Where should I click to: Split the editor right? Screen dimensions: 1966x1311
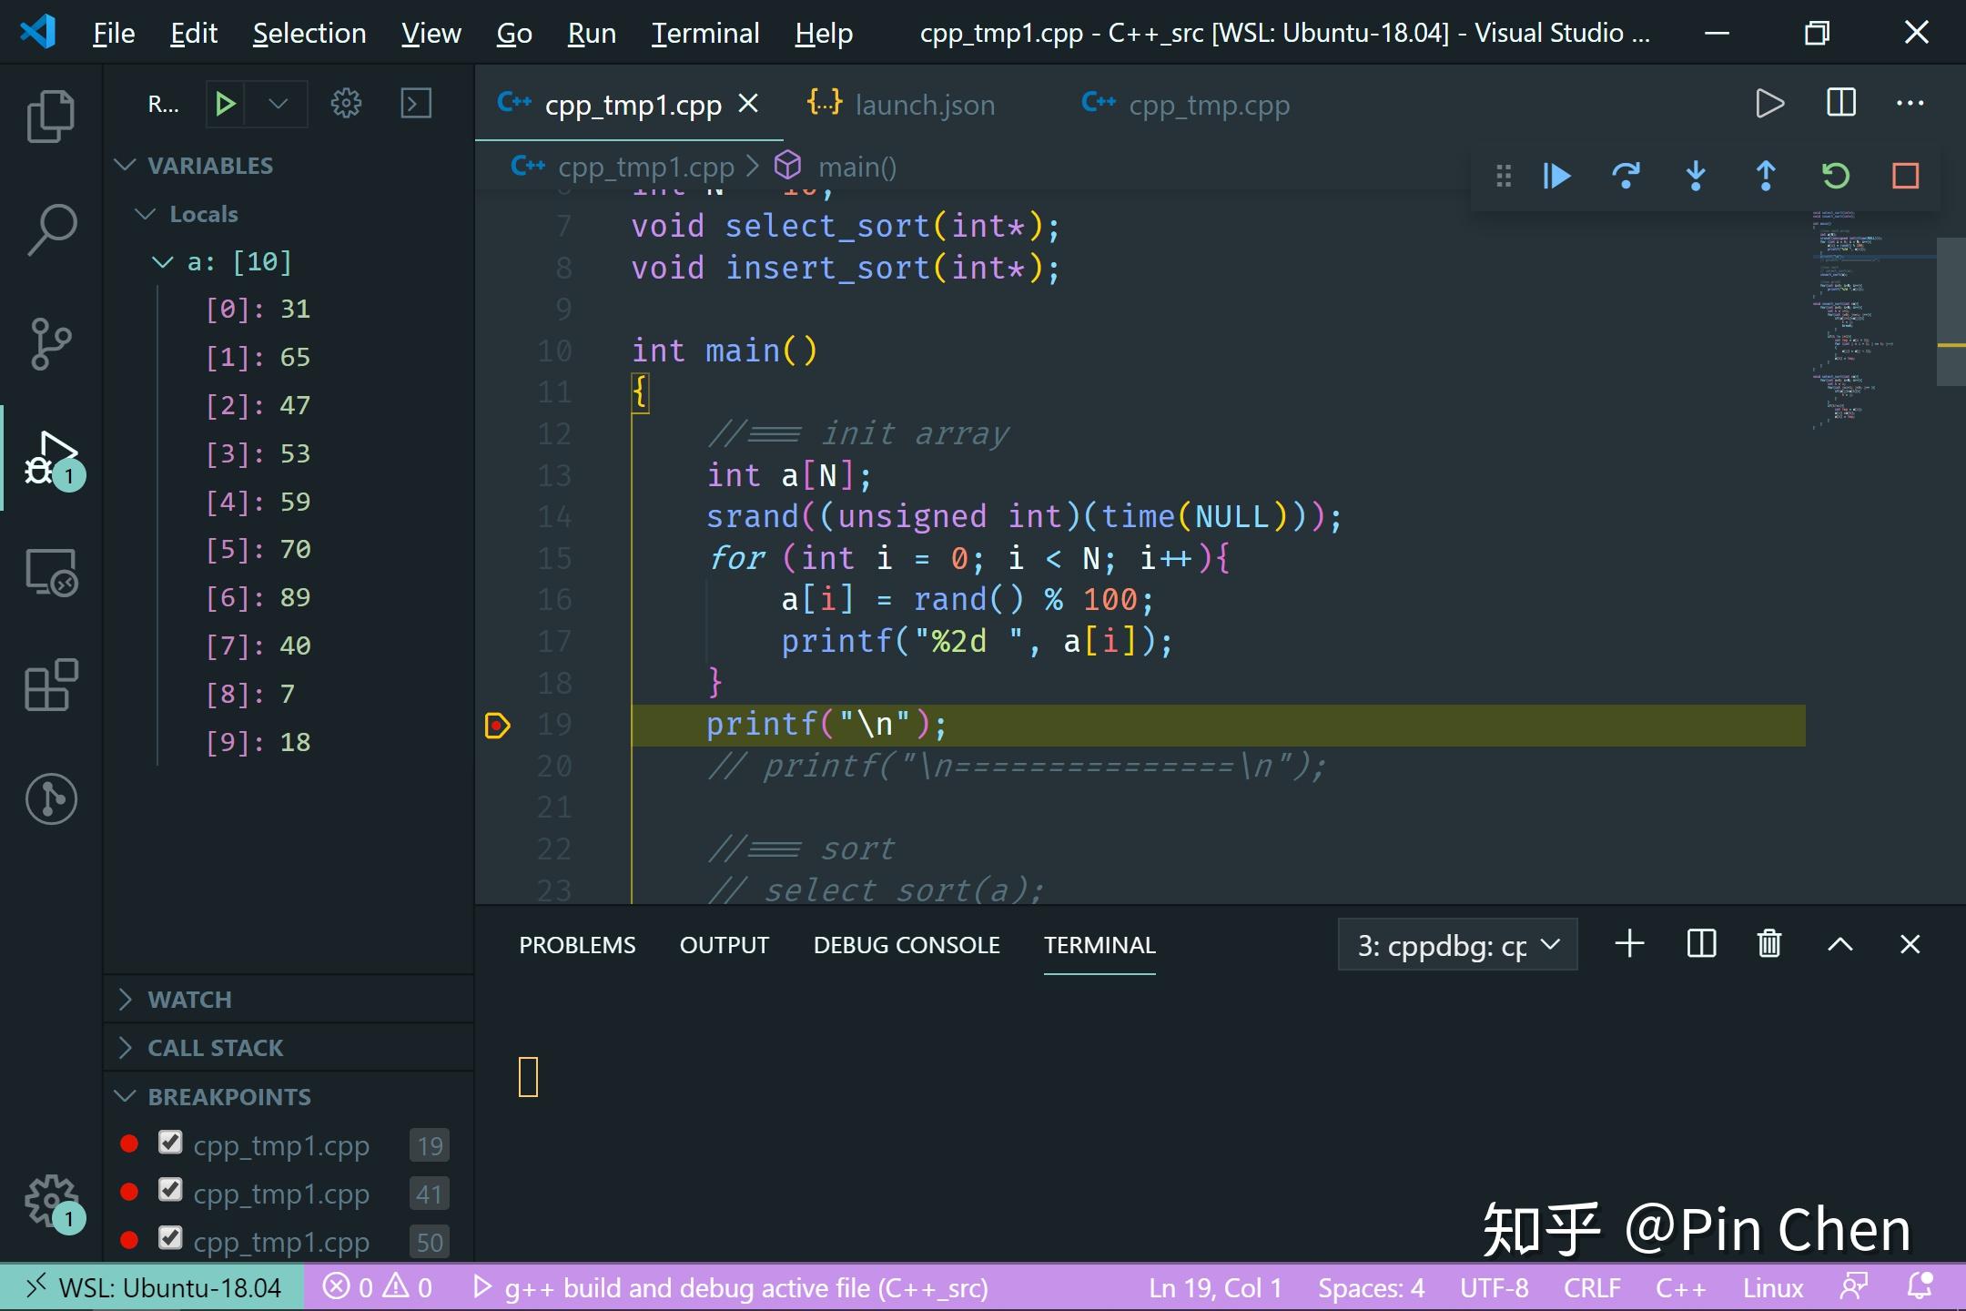(x=1841, y=103)
